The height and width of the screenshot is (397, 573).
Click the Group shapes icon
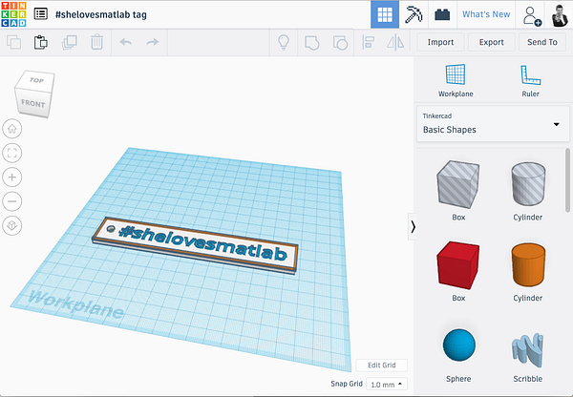[x=311, y=43]
